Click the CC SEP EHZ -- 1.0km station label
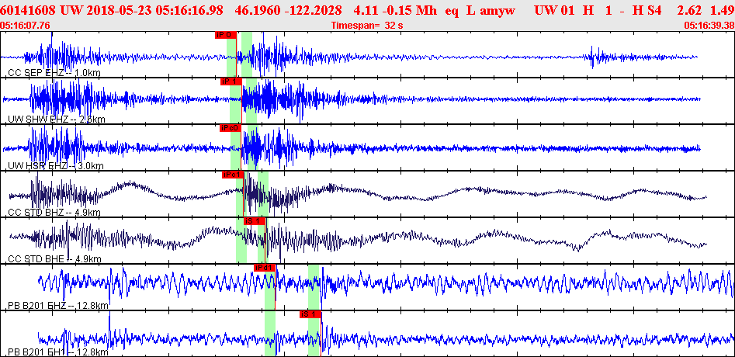This screenshot has height=357, width=735. click(x=54, y=73)
